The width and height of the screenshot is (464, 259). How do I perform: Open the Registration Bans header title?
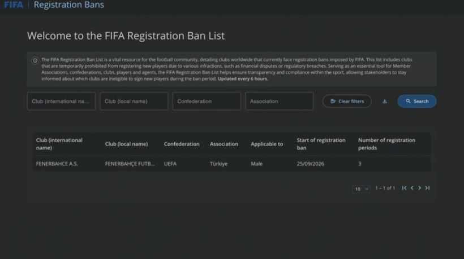click(x=68, y=5)
